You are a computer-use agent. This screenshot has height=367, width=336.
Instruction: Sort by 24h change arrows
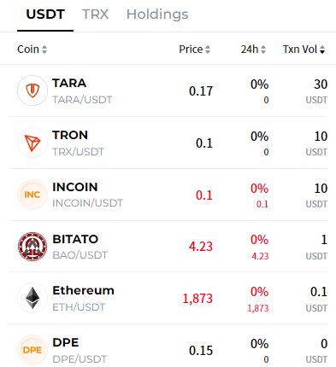click(263, 50)
